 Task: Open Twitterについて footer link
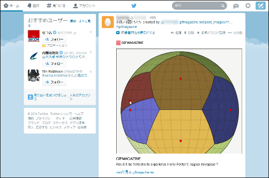(61, 114)
